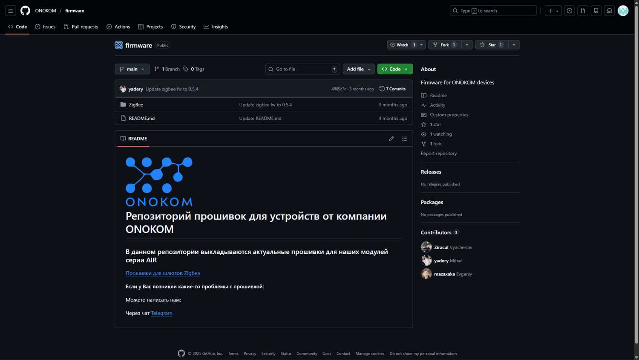View the 7 Commits history
The width and height of the screenshot is (639, 360).
(x=392, y=89)
